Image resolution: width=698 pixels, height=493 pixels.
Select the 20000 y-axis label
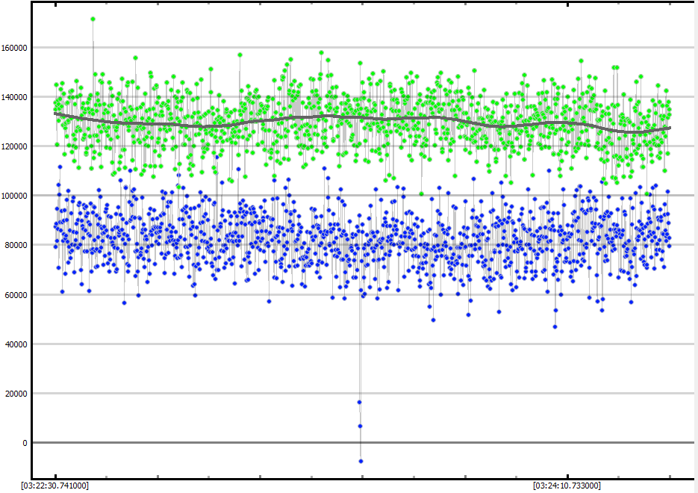(x=16, y=394)
